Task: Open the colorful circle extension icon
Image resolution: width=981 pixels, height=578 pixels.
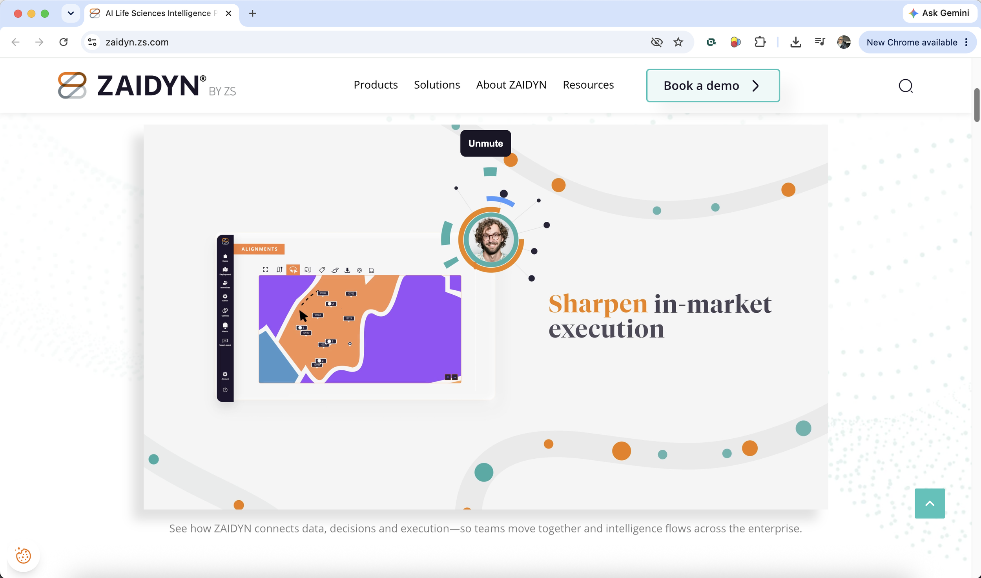Action: [x=735, y=42]
